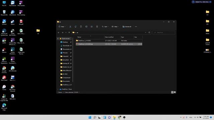
Task: Open the New item menu in File Explorer
Action: pos(62,27)
